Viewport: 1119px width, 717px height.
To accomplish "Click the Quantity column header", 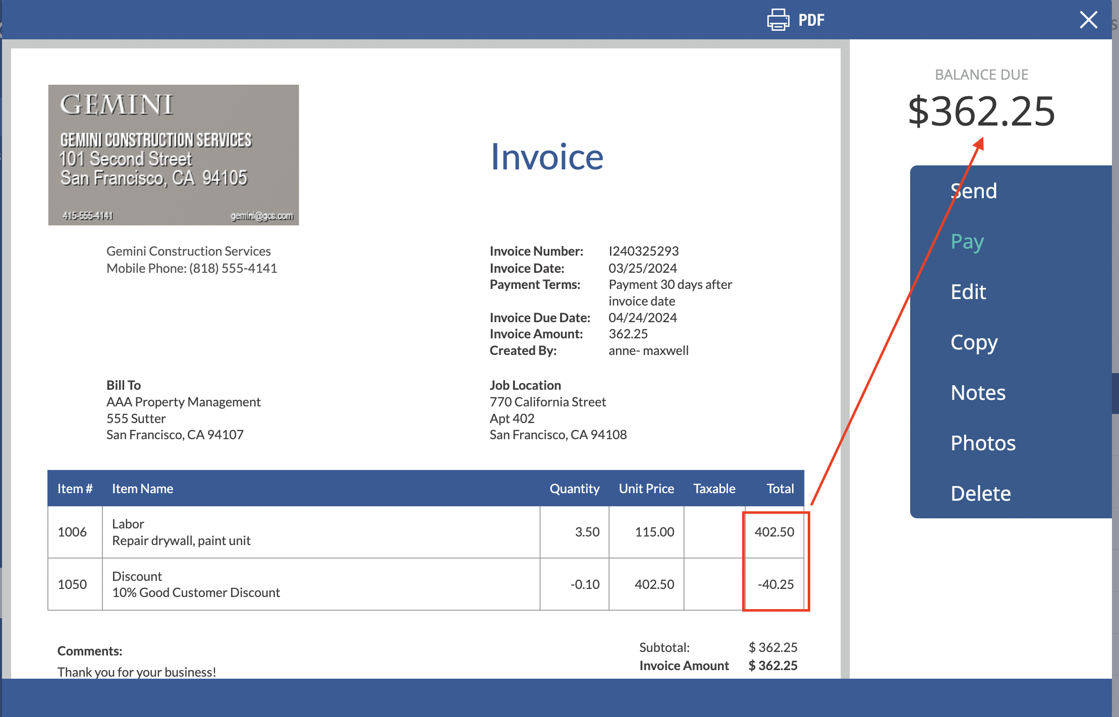I will pos(574,488).
